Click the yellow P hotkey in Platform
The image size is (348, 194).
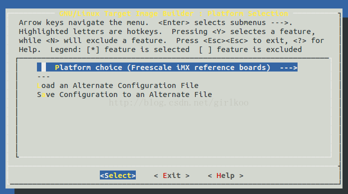pyautogui.click(x=57, y=67)
